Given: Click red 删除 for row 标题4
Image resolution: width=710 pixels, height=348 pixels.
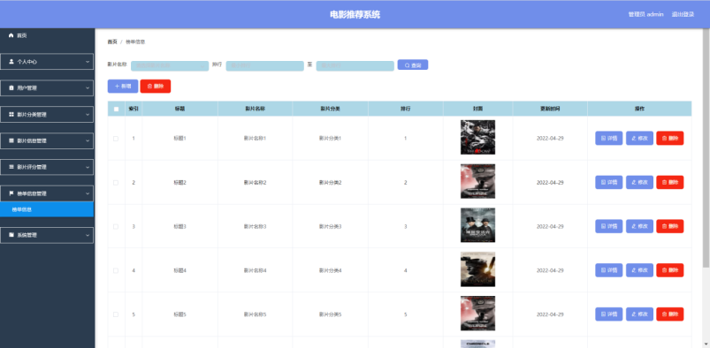Looking at the screenshot, I should [x=669, y=269].
